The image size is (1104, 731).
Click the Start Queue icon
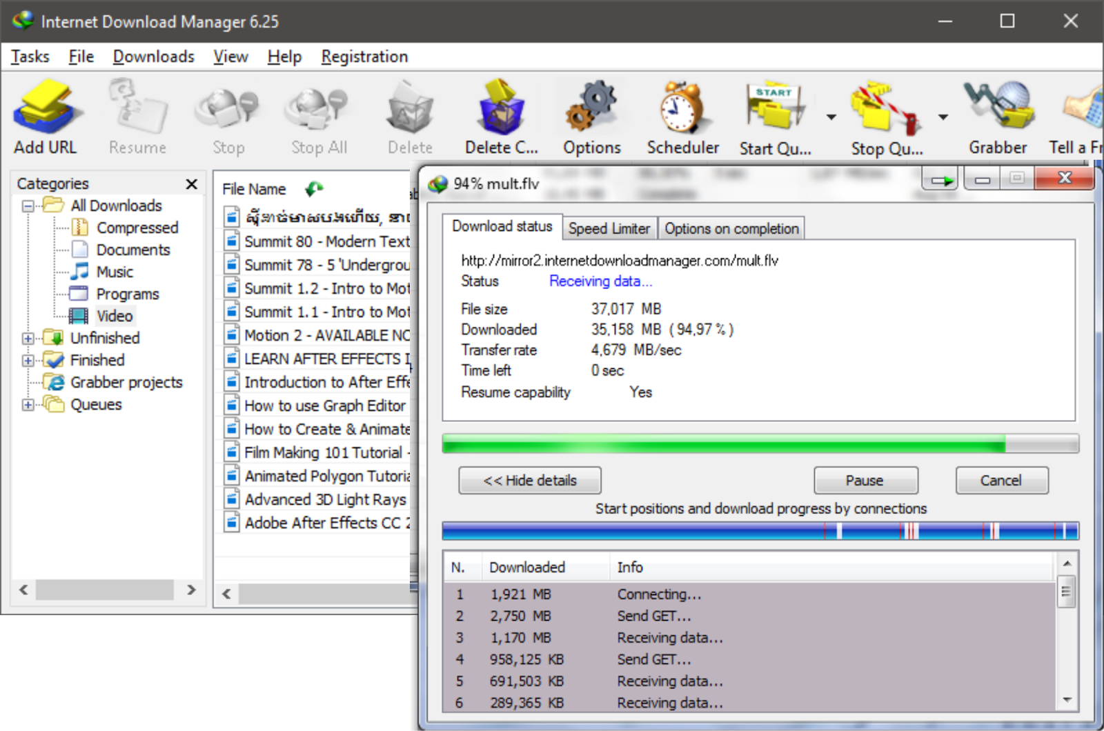(x=776, y=107)
